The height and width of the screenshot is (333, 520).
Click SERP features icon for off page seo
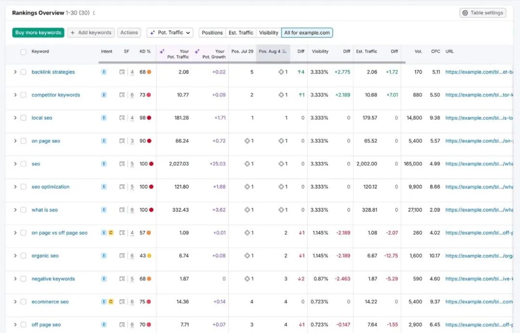coord(122,325)
